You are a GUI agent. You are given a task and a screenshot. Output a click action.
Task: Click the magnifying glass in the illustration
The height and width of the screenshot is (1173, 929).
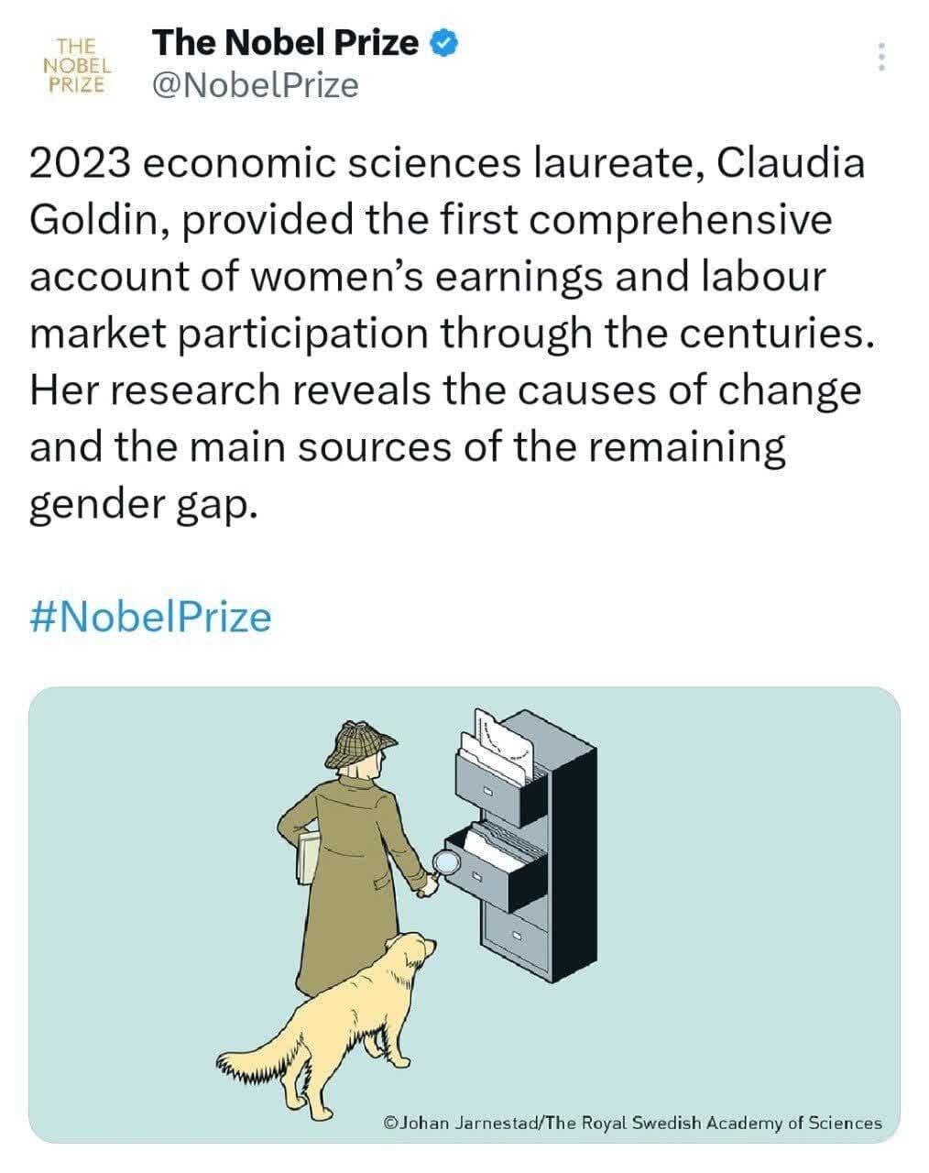click(447, 863)
